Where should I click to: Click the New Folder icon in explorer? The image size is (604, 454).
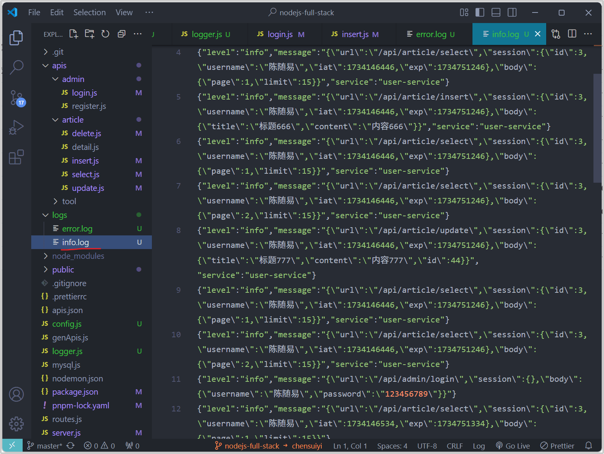[x=89, y=34]
